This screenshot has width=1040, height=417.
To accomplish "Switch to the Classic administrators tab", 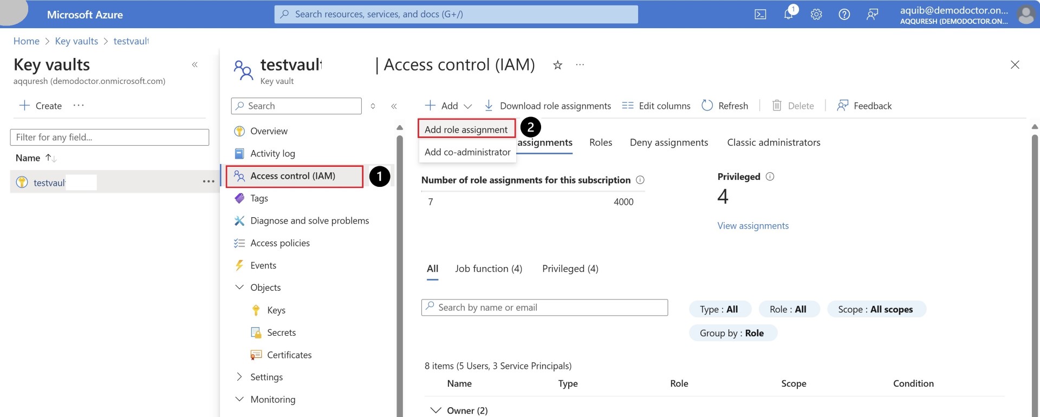I will 773,142.
